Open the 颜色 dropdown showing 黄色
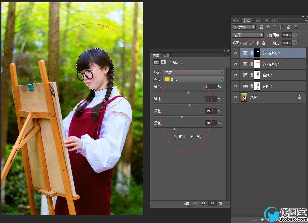Screen dimensions: 308x223 (x=194, y=80)
